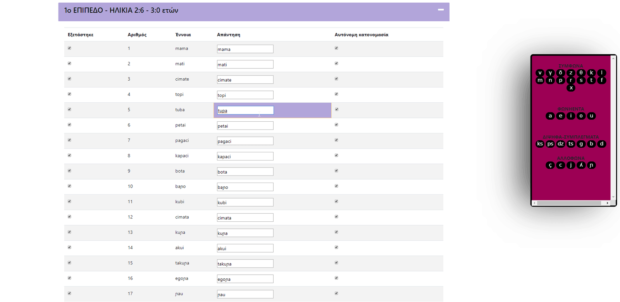
Task: Insert the 'ð' consonant symbol
Action: coord(560,73)
